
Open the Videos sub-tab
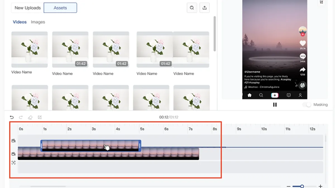coord(20,22)
